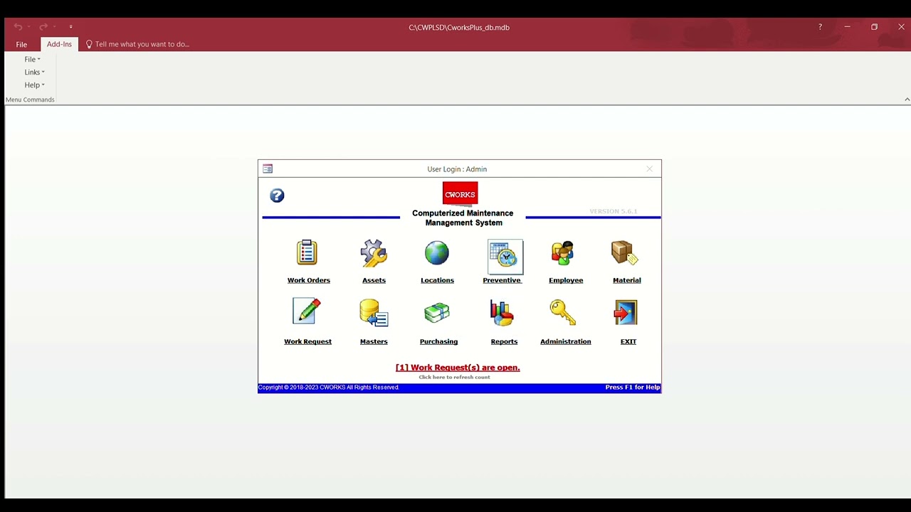
Task: Open the Preventive calendar icon
Action: tap(505, 257)
